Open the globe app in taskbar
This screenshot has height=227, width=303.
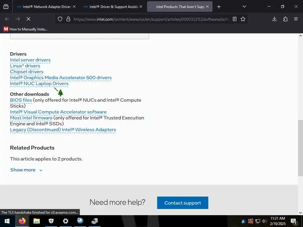pos(80,220)
